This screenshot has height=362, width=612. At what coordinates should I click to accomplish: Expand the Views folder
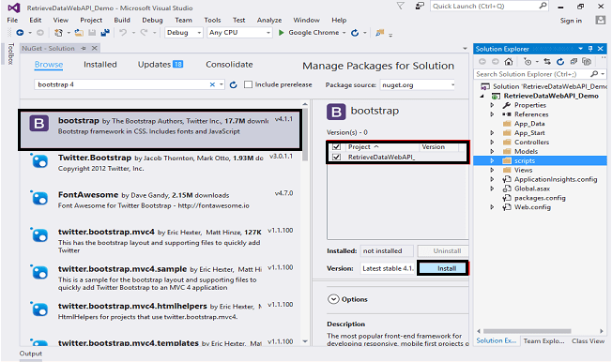point(492,170)
